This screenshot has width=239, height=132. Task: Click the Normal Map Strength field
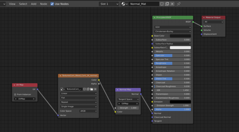pos(128,108)
